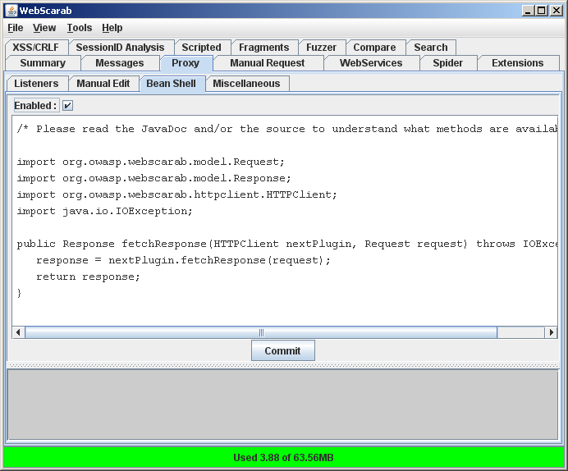
Task: Click the horizontal scrollbar right arrow
Action: (552, 332)
